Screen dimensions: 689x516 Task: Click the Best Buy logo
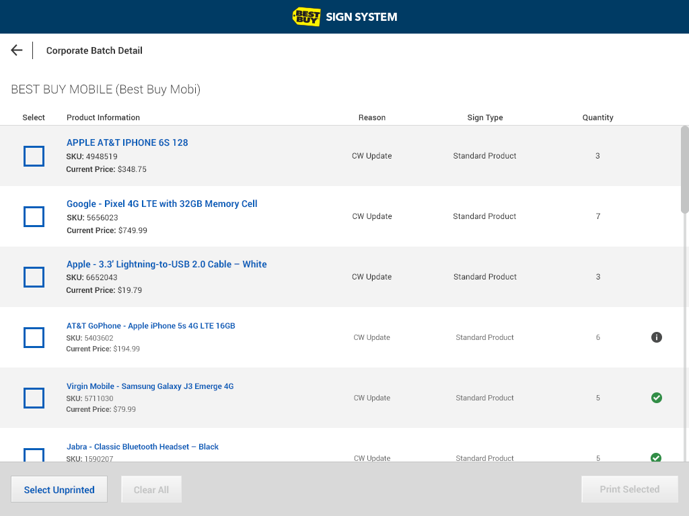point(306,17)
